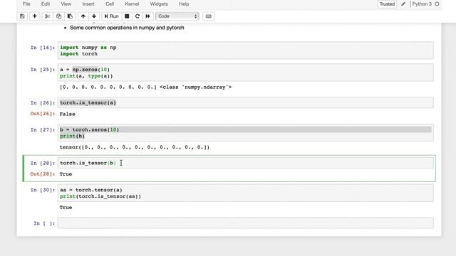Open the Widgets menu
456x256 pixels.
pyautogui.click(x=159, y=4)
